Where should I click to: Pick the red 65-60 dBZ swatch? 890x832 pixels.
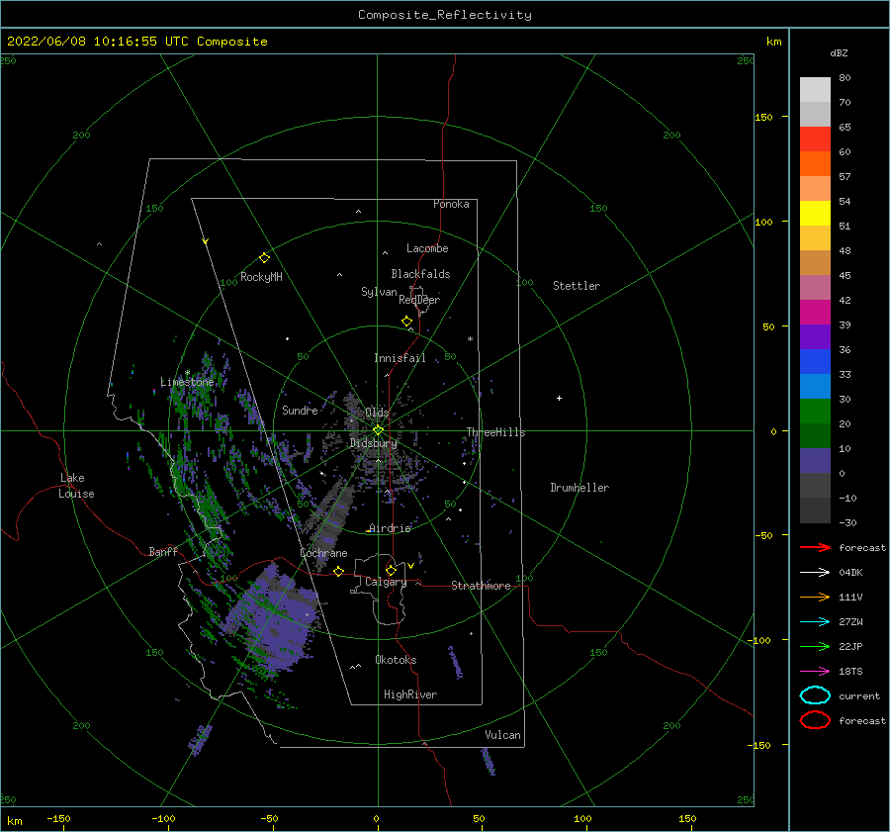click(815, 139)
